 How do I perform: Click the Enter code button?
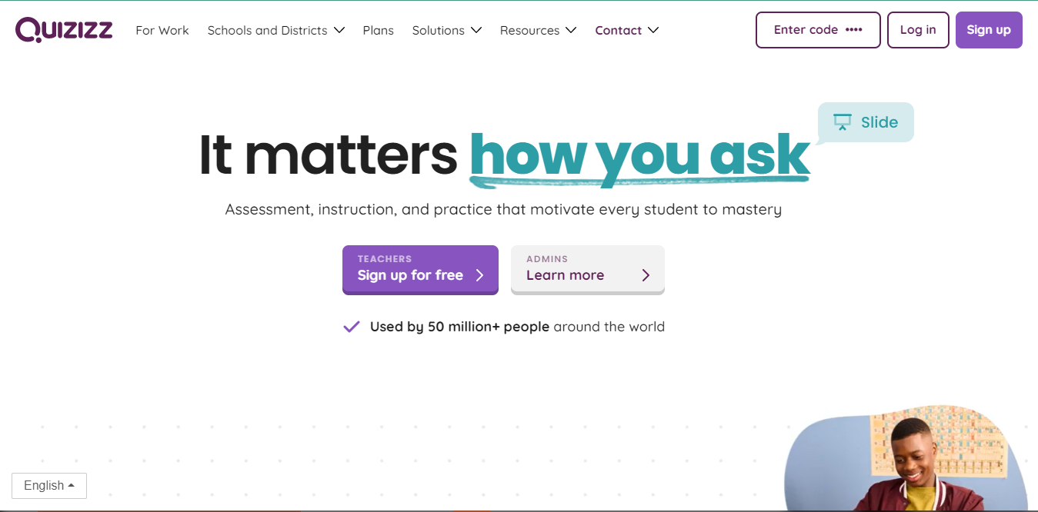(x=817, y=29)
